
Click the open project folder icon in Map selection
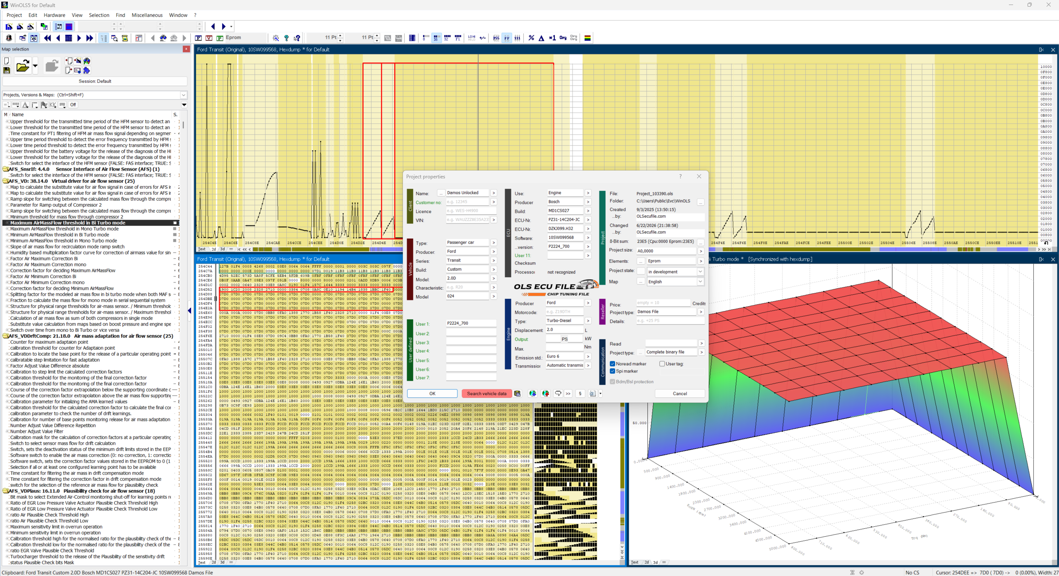pos(22,66)
